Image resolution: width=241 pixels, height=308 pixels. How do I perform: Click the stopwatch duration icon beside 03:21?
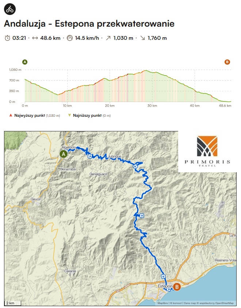tap(7, 38)
